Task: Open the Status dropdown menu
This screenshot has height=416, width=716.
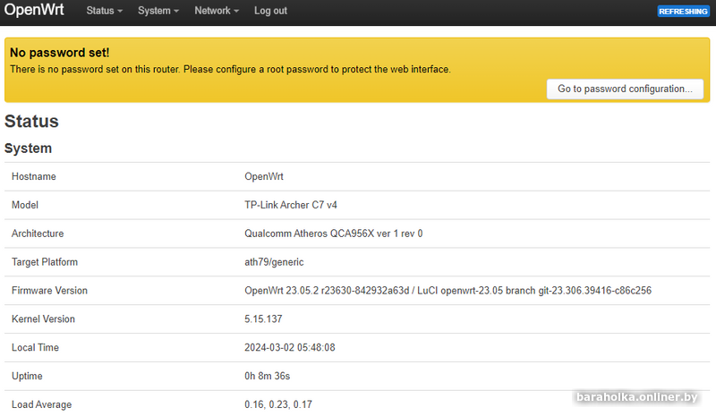Action: [x=104, y=11]
